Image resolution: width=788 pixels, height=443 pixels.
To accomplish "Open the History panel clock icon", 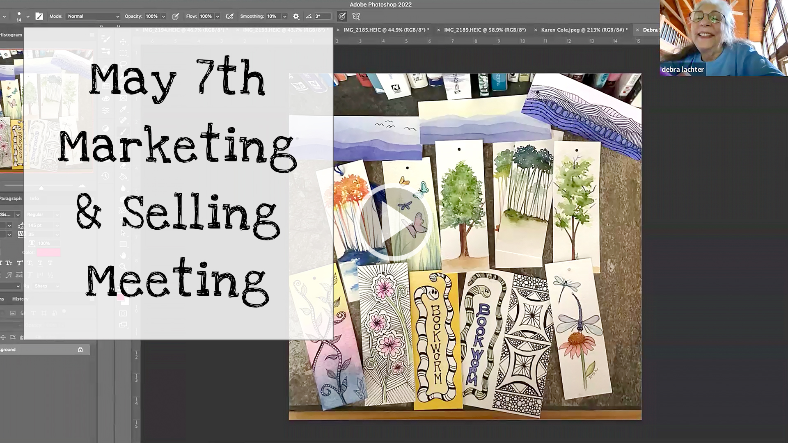I will tap(105, 176).
